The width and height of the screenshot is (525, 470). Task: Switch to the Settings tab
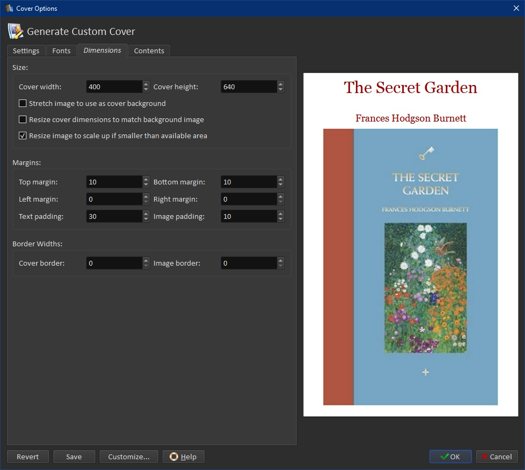click(26, 51)
